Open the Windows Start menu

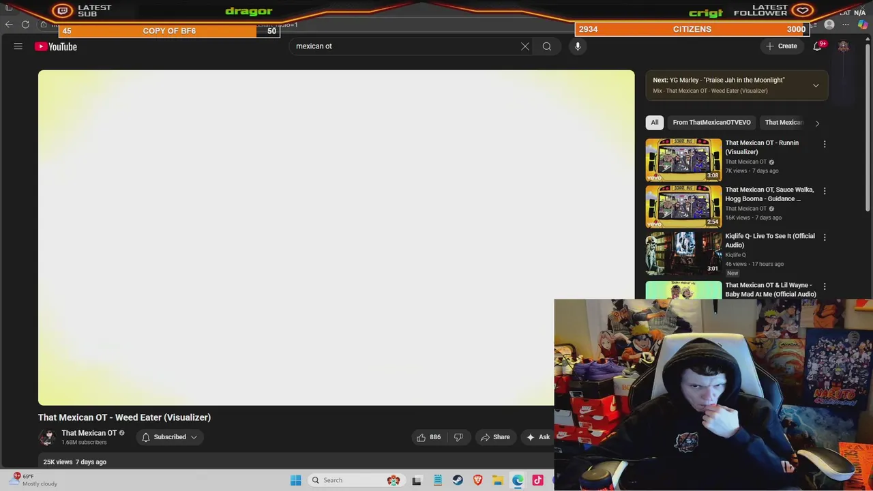(295, 480)
